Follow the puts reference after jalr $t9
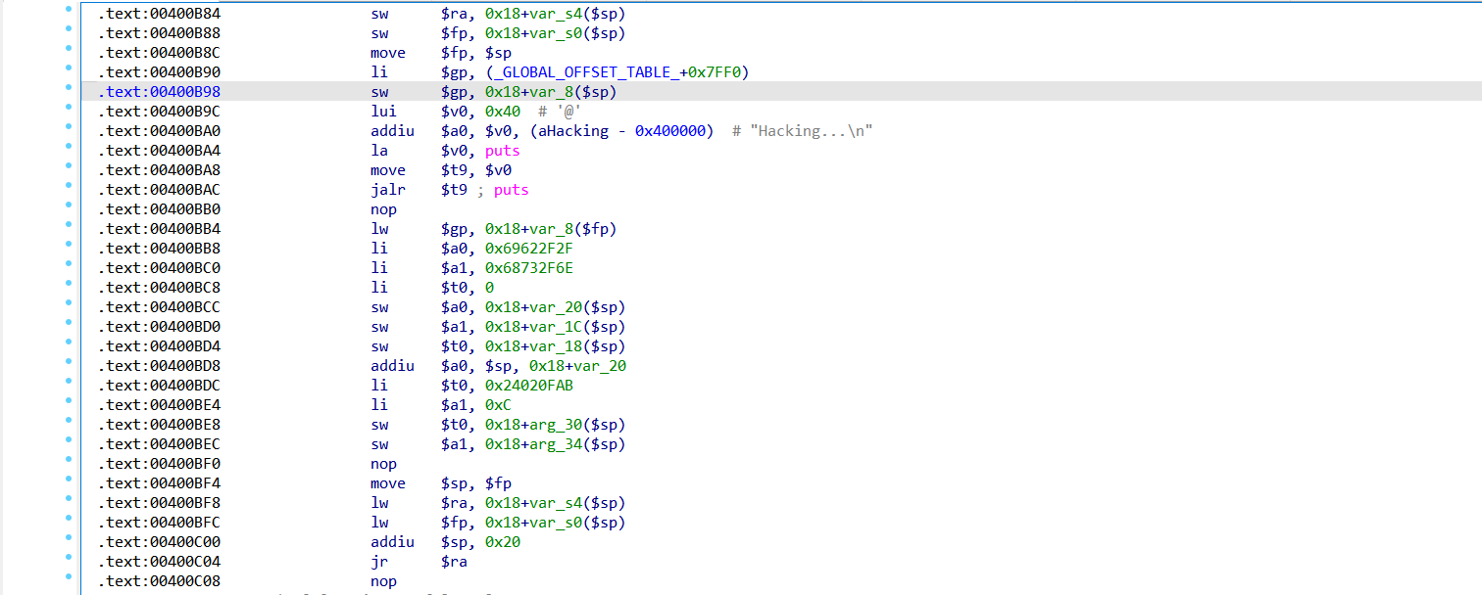The width and height of the screenshot is (1482, 595). pos(511,190)
